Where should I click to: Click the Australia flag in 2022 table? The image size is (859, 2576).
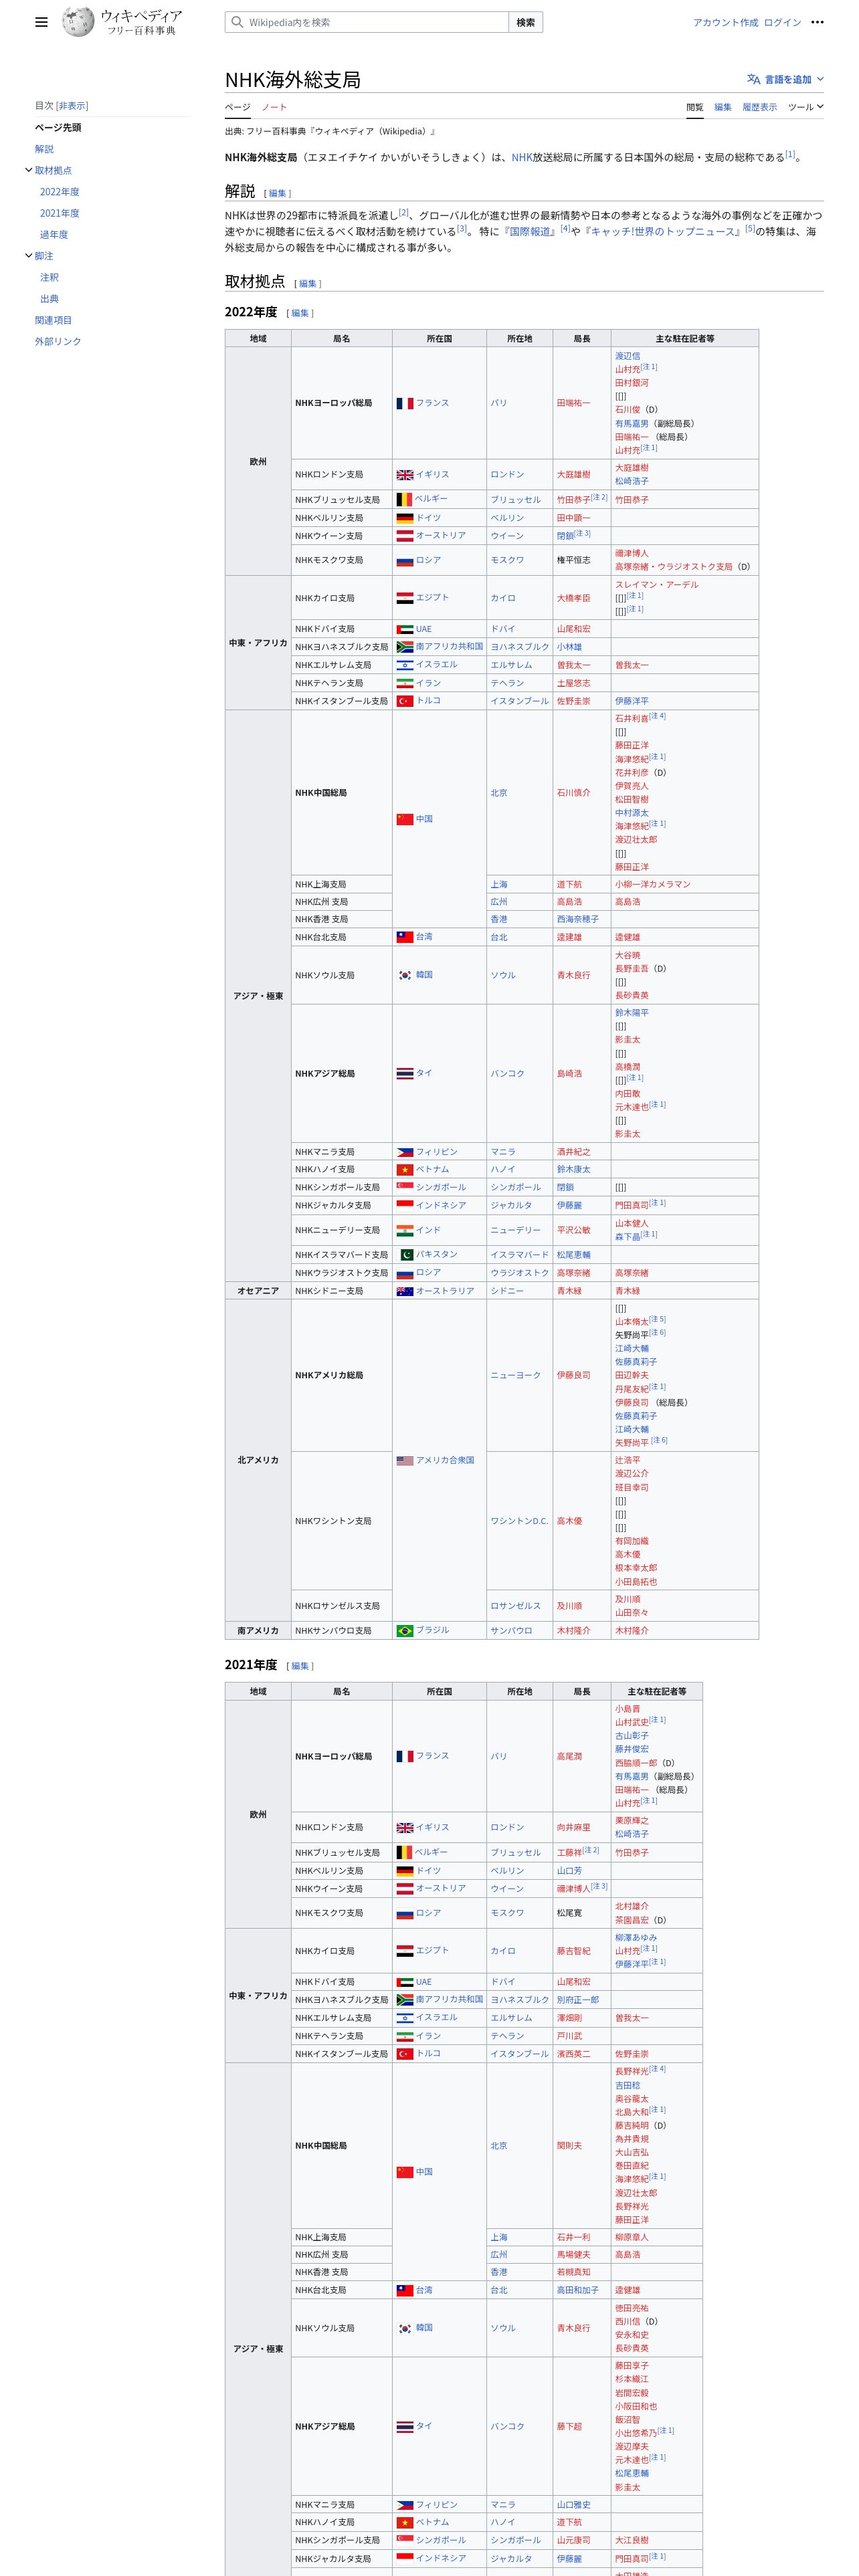pos(405,1291)
